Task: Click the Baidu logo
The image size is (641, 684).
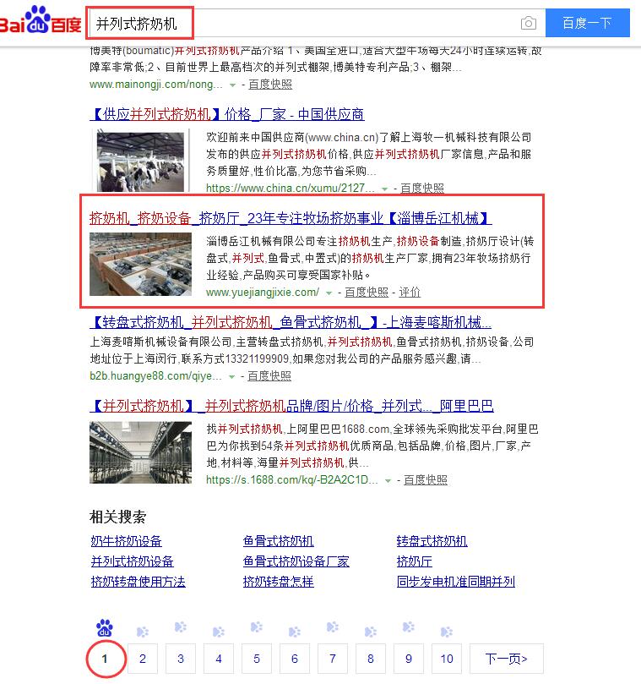Action: click(x=40, y=20)
